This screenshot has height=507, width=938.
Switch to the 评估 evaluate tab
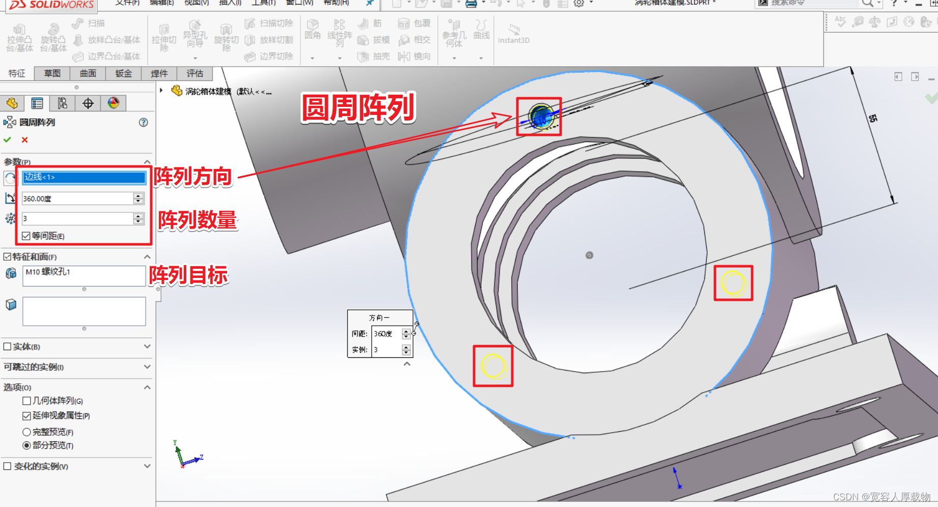point(195,73)
